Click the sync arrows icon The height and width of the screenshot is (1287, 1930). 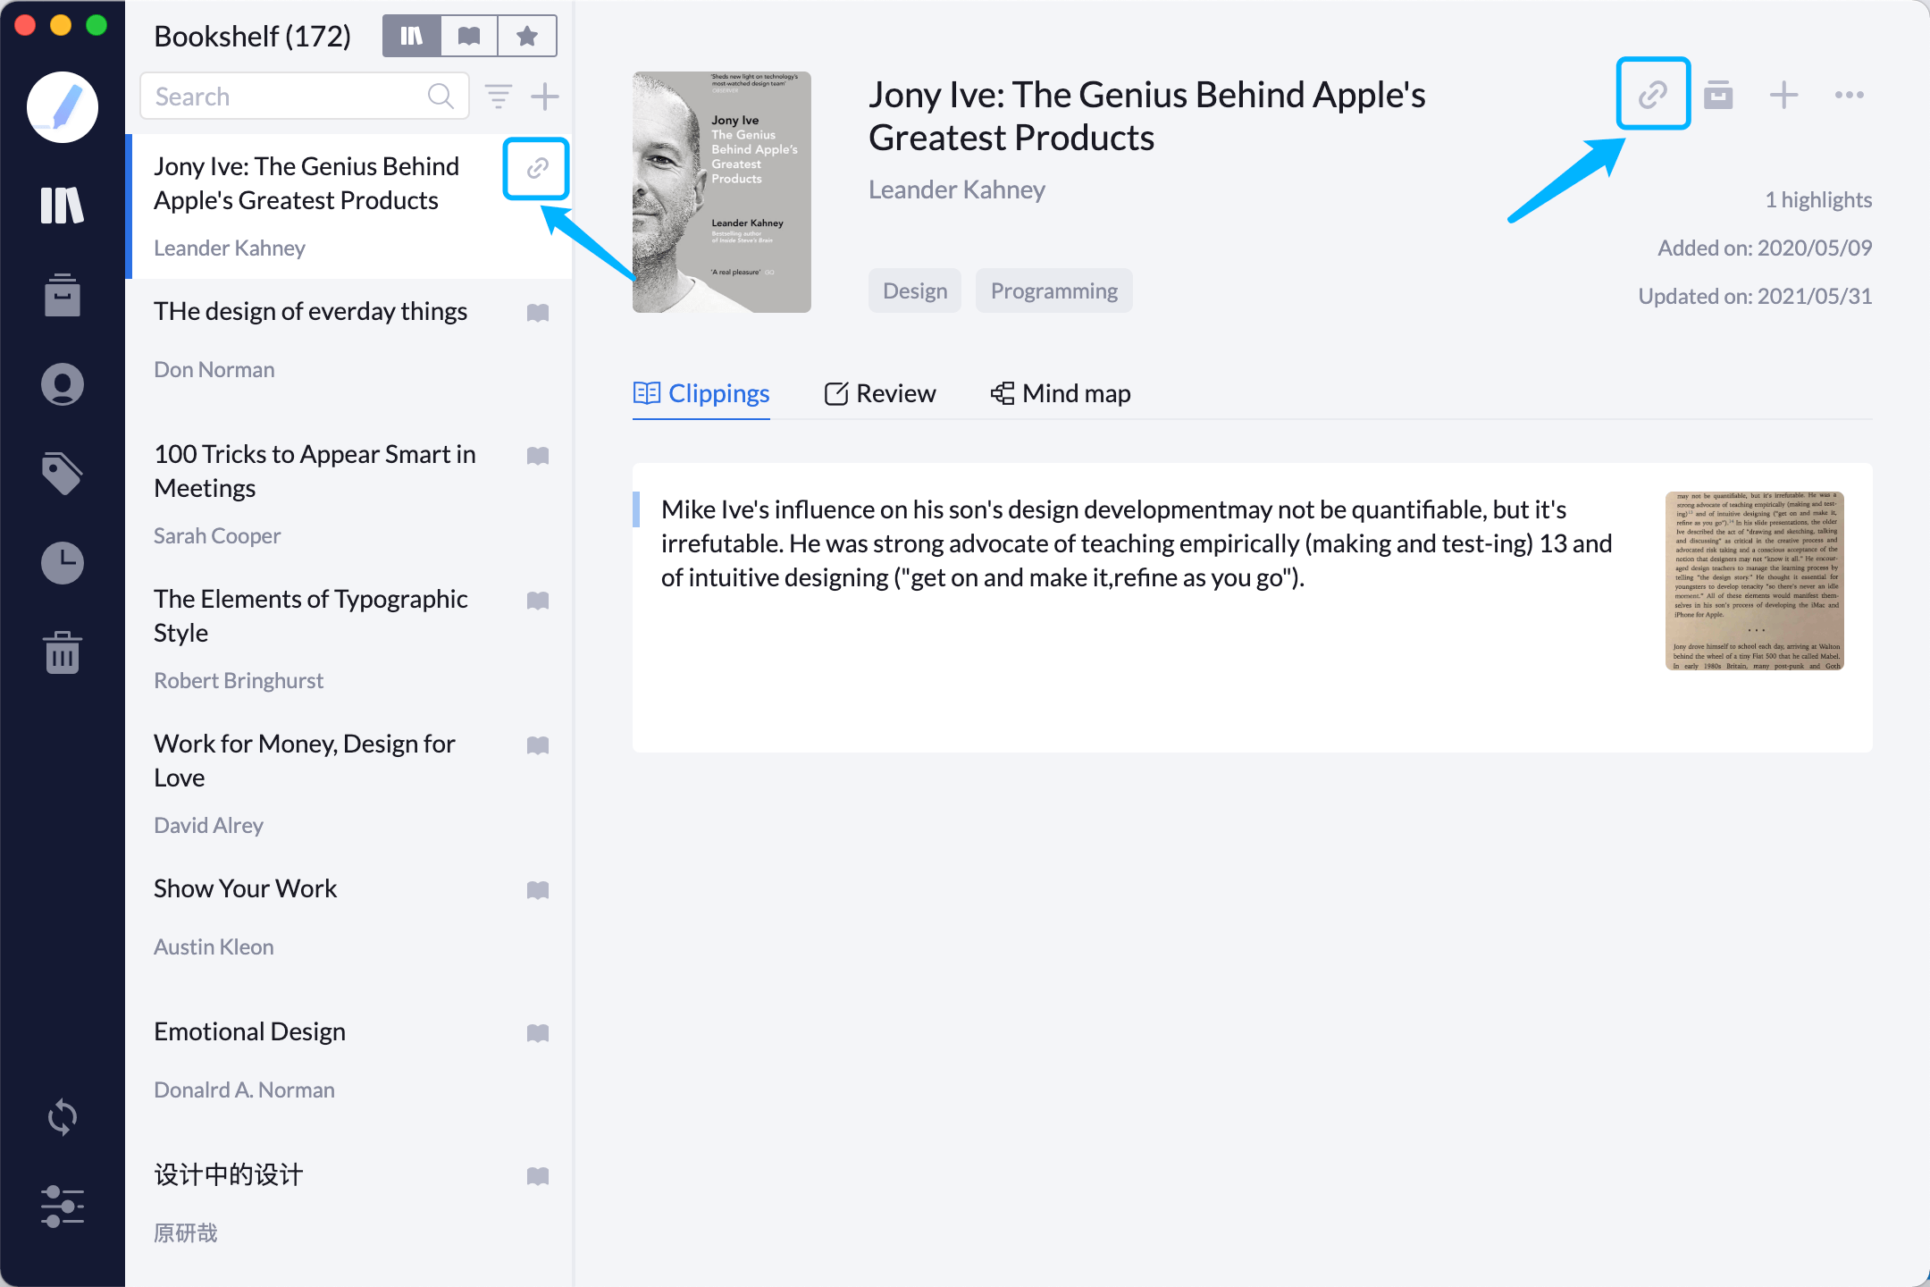point(63,1117)
